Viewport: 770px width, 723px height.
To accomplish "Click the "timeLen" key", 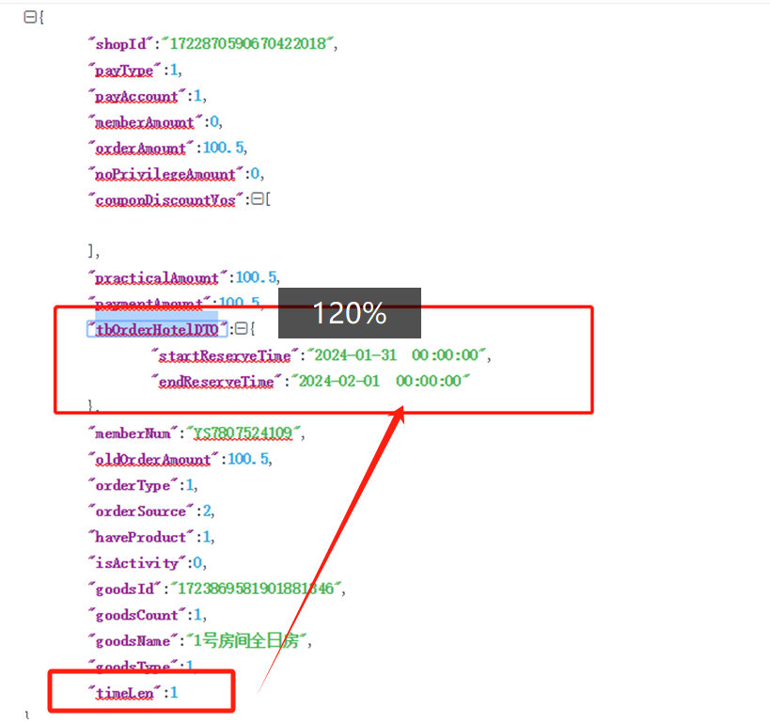I will click(124, 694).
